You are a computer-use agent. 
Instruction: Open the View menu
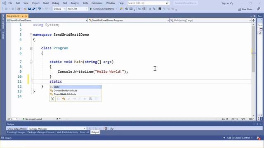click(x=26, y=3)
